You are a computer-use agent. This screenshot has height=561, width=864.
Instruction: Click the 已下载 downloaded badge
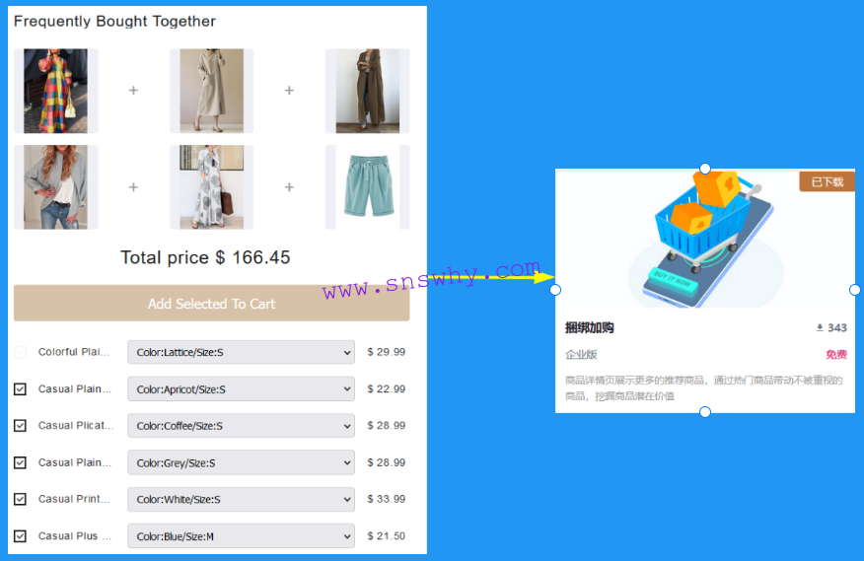click(x=828, y=181)
